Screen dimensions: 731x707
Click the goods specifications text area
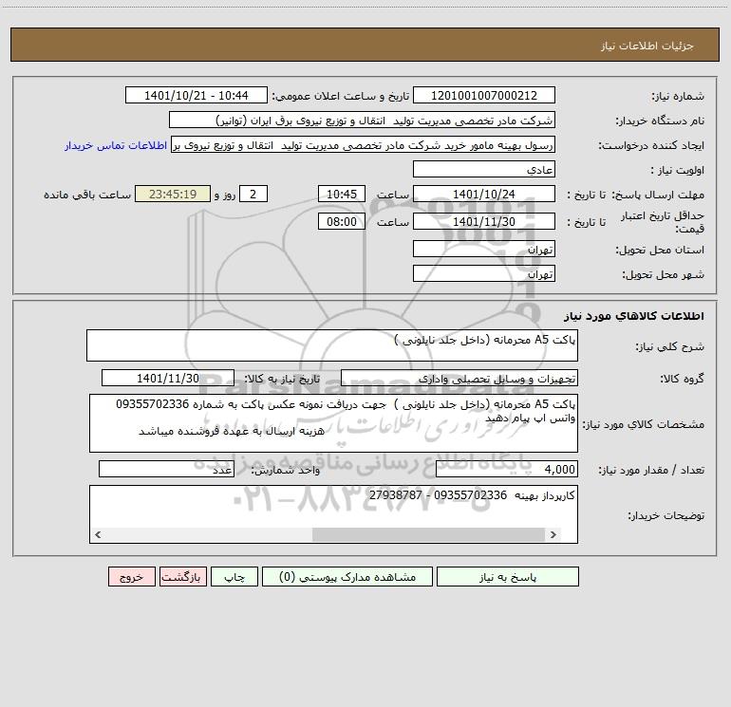(333, 423)
